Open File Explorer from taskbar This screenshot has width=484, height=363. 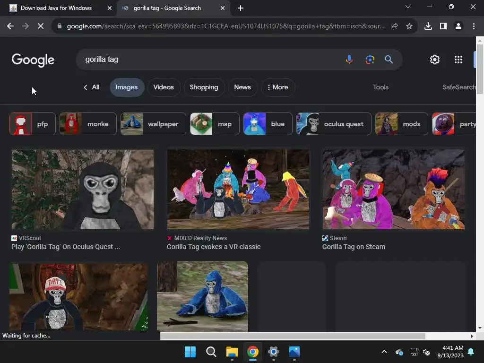(232, 352)
